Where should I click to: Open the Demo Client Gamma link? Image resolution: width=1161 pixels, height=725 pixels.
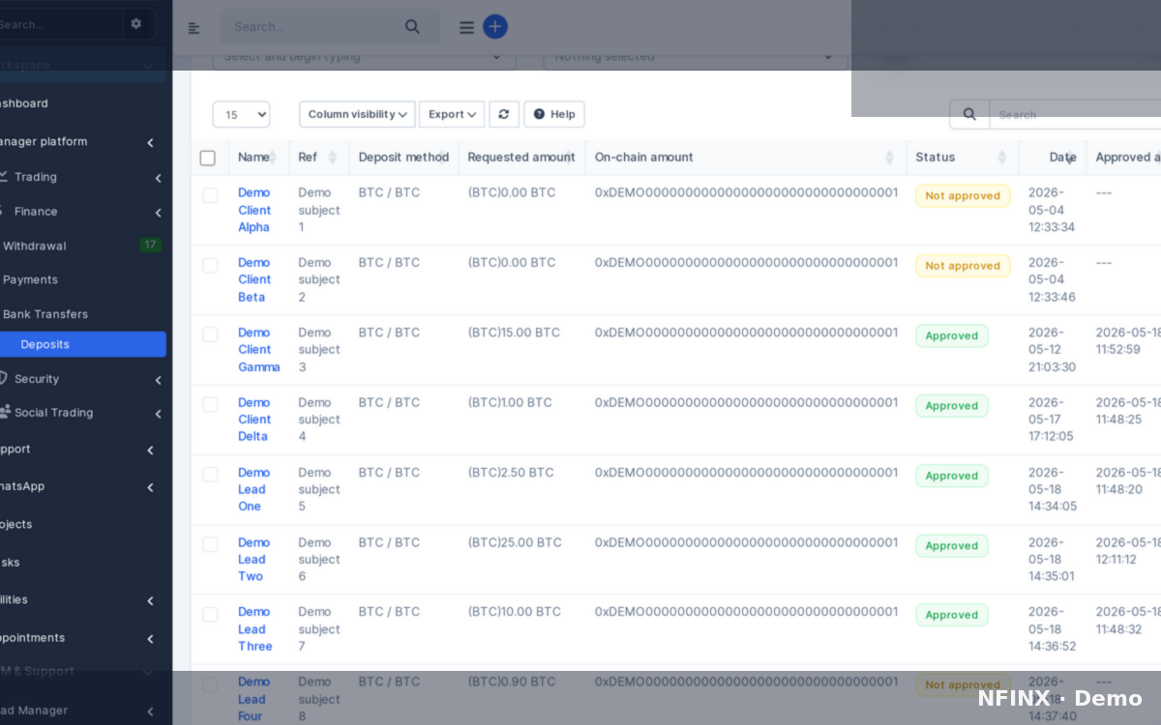(259, 349)
